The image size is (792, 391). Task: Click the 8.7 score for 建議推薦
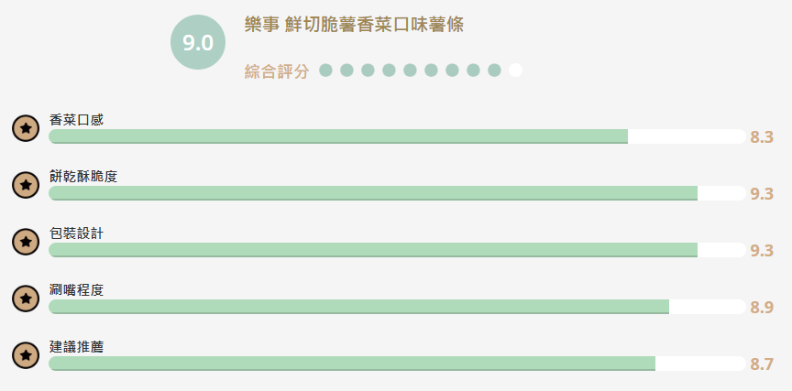pos(762,364)
